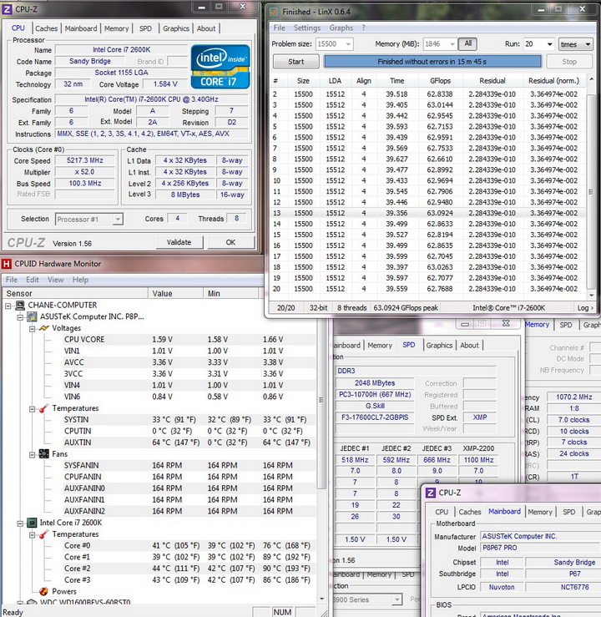Collapse the Fans group
Image resolution: width=601 pixels, height=617 pixels.
(x=33, y=455)
